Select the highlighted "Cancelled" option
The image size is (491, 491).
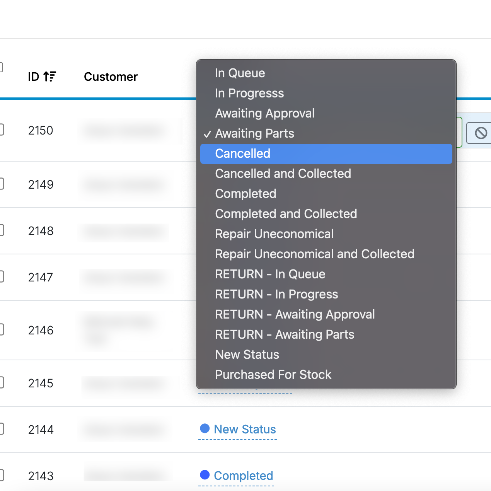click(x=242, y=153)
